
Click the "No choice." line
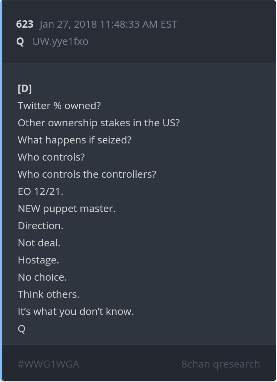[x=42, y=277]
